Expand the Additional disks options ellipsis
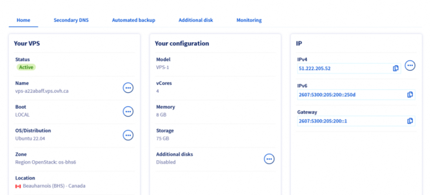 click(x=269, y=159)
